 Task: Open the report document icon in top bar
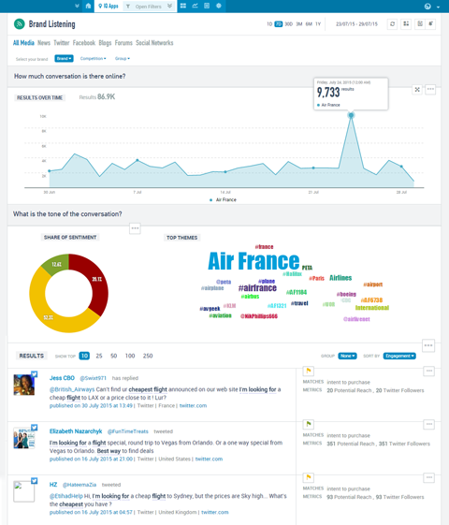[207, 6]
